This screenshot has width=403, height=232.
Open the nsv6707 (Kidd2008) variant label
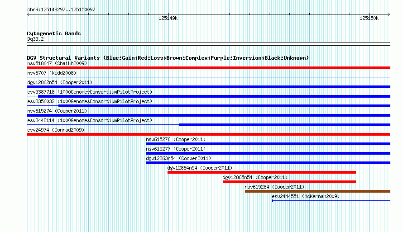tap(52, 73)
